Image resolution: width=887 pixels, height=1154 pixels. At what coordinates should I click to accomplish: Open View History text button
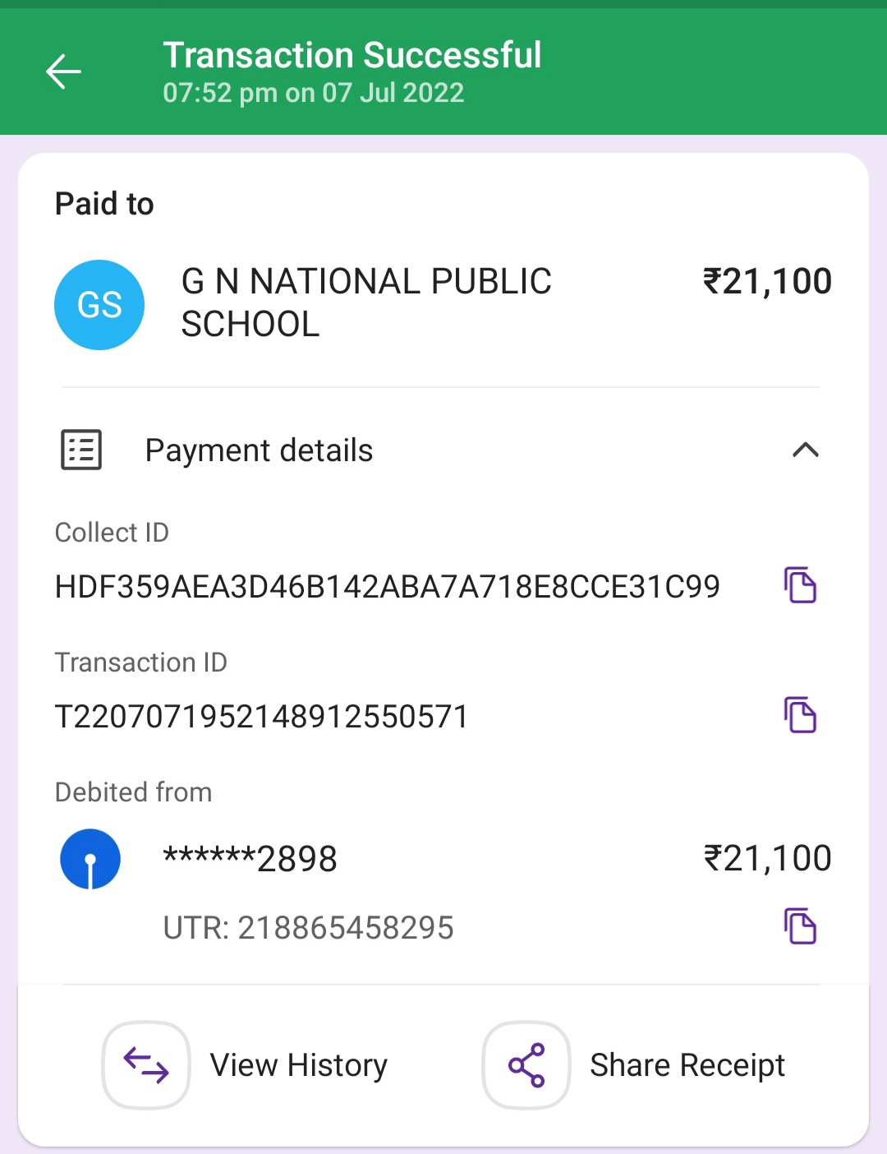point(298,1065)
